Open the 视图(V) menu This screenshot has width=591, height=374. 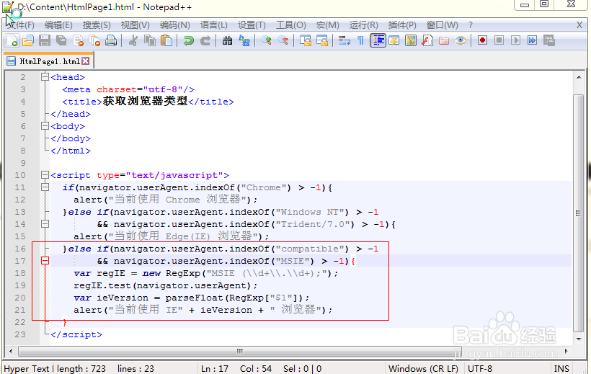[x=135, y=25]
